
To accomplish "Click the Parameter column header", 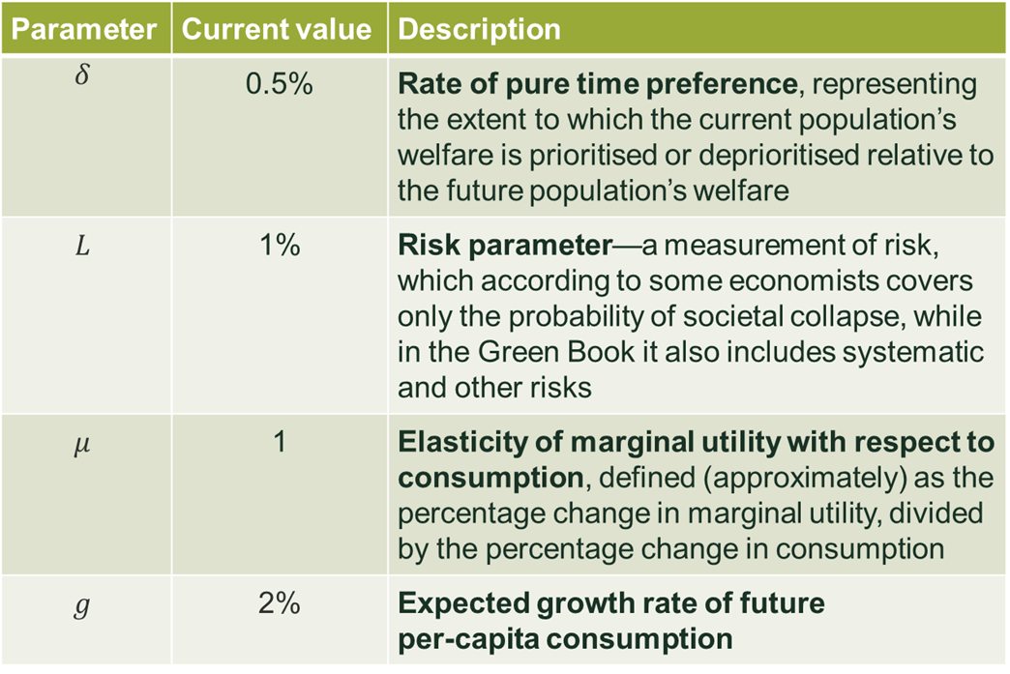I will coord(86,29).
